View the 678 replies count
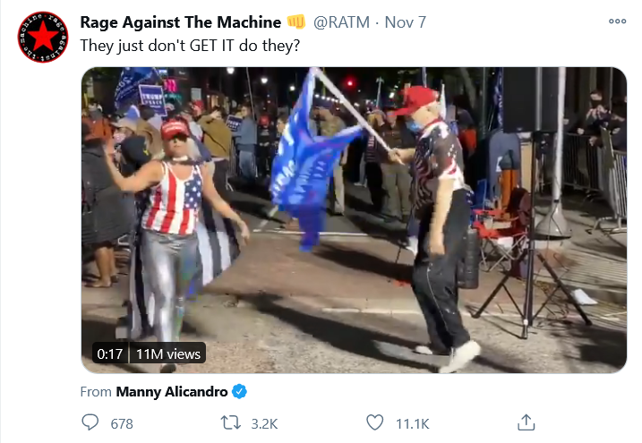Screen dimensions: 642x443 [x=122, y=424]
